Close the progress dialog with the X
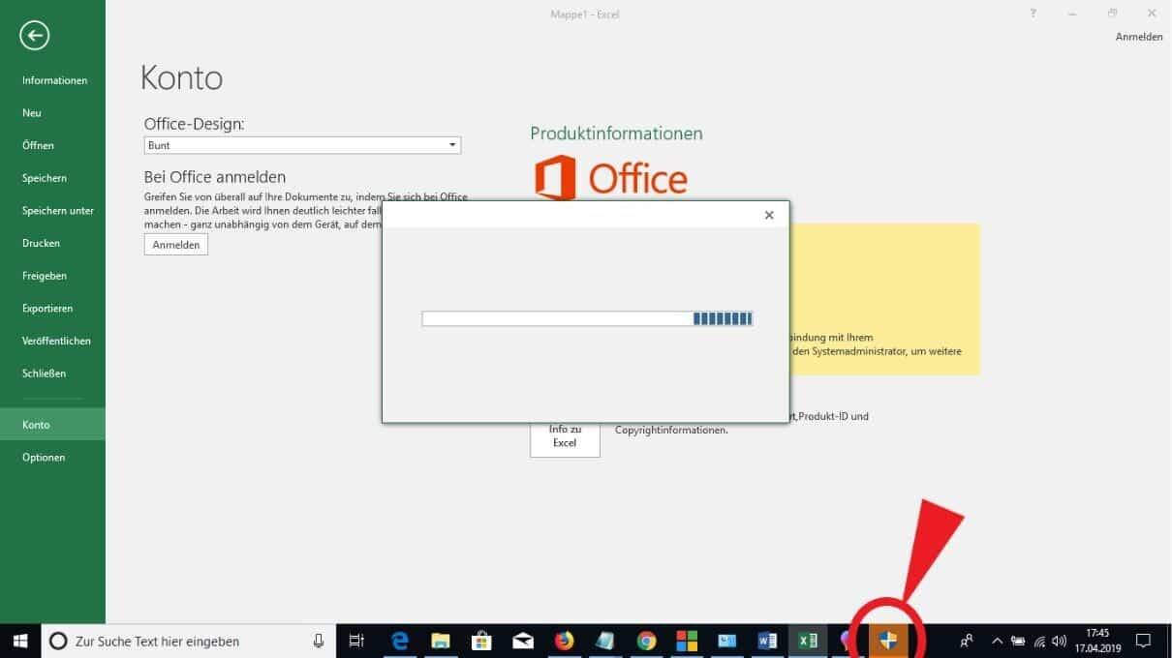1172x658 pixels. pos(769,215)
